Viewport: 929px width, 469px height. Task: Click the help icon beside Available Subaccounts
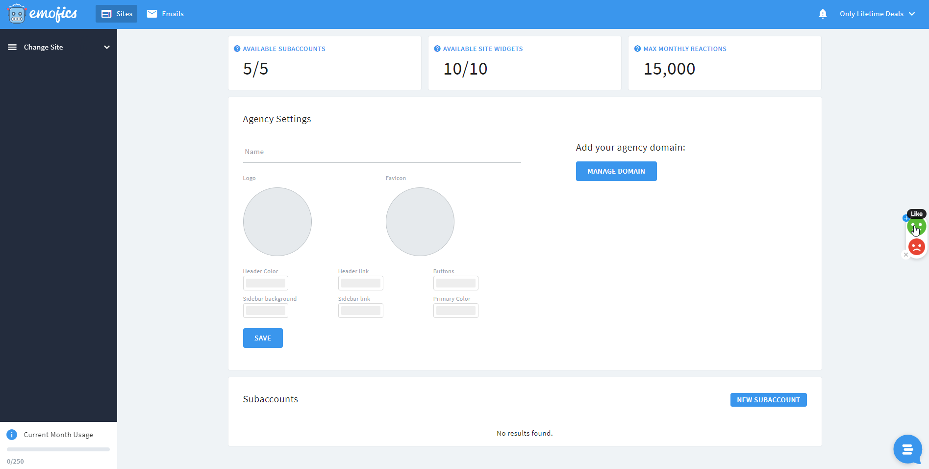point(237,49)
